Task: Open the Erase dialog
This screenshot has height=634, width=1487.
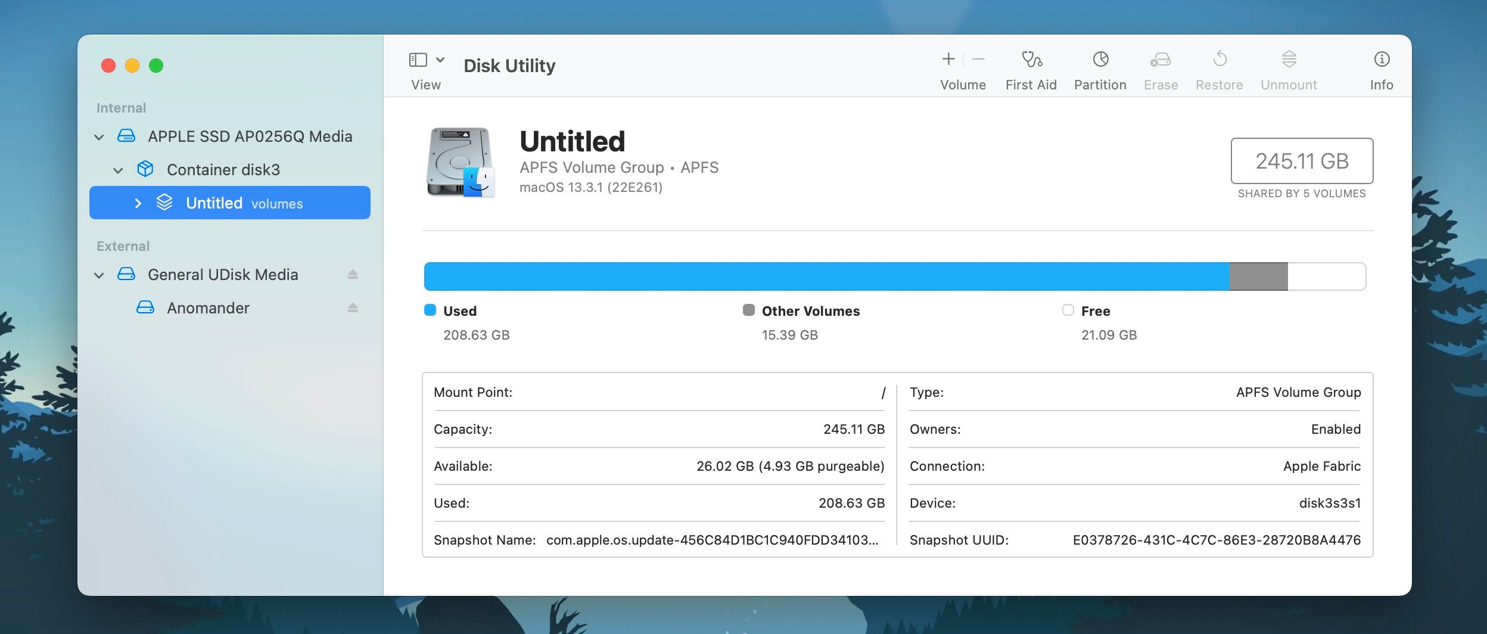Action: 1160,60
